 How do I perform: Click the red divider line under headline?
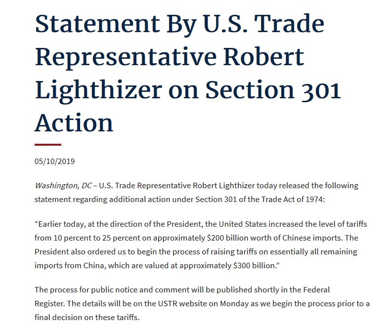[x=48, y=145]
